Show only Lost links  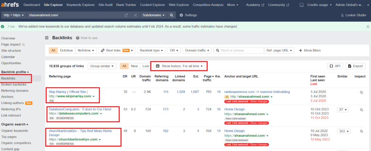146,66
